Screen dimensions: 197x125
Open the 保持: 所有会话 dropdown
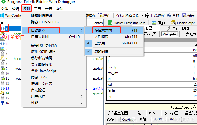pos(129,15)
